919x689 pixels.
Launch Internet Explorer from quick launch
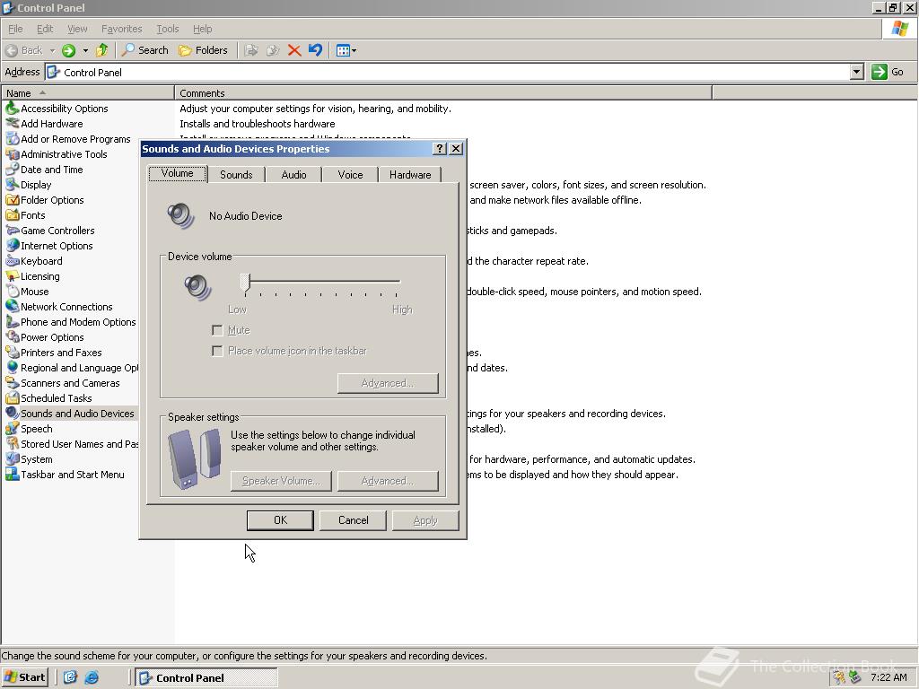[x=92, y=677]
